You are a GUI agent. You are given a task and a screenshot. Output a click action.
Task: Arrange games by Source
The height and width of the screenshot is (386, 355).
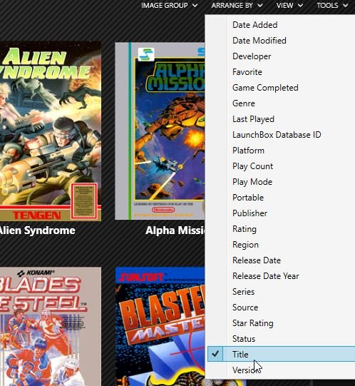[x=281, y=308]
